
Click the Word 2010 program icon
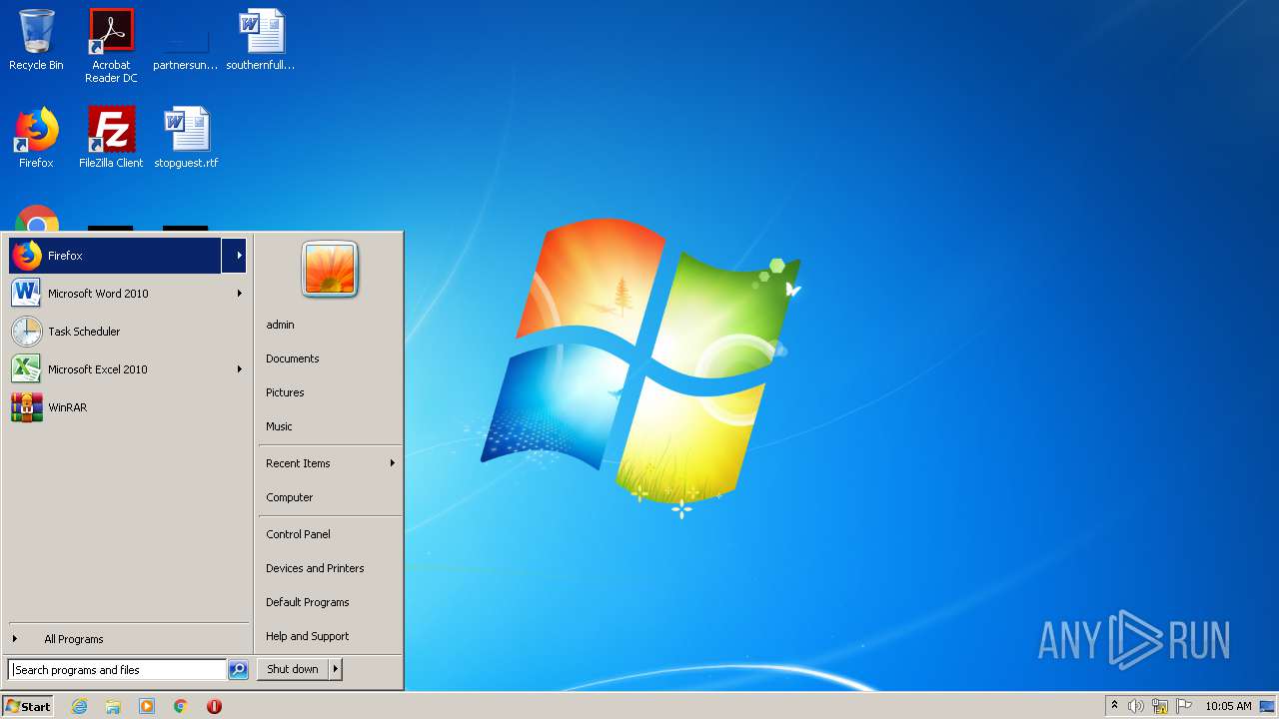pos(27,294)
